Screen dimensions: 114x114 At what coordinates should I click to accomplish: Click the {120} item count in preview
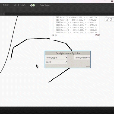tap(97, 35)
